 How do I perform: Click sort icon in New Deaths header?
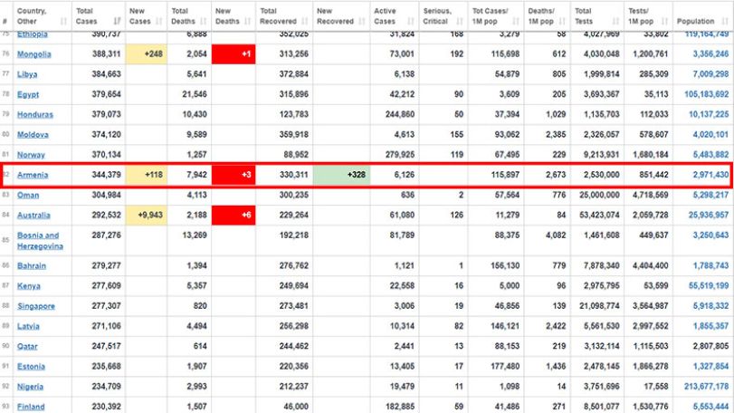tap(248, 21)
